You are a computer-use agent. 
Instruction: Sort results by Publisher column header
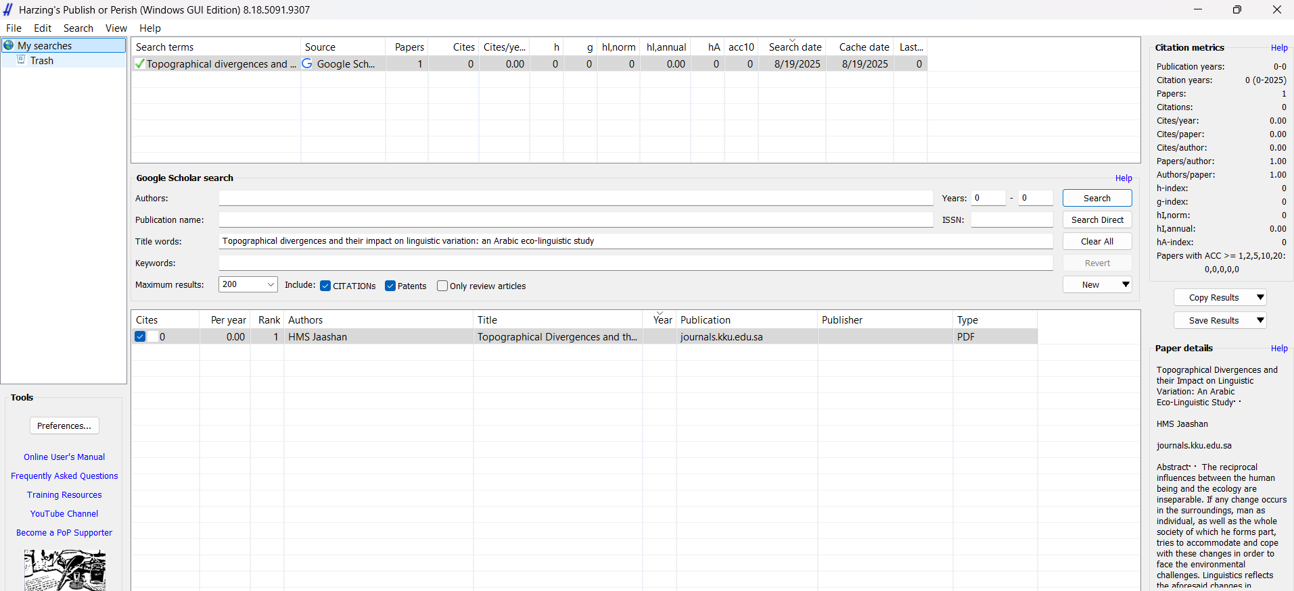coord(885,319)
